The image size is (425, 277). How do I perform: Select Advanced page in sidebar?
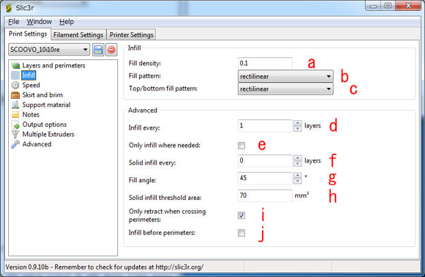coord(37,144)
